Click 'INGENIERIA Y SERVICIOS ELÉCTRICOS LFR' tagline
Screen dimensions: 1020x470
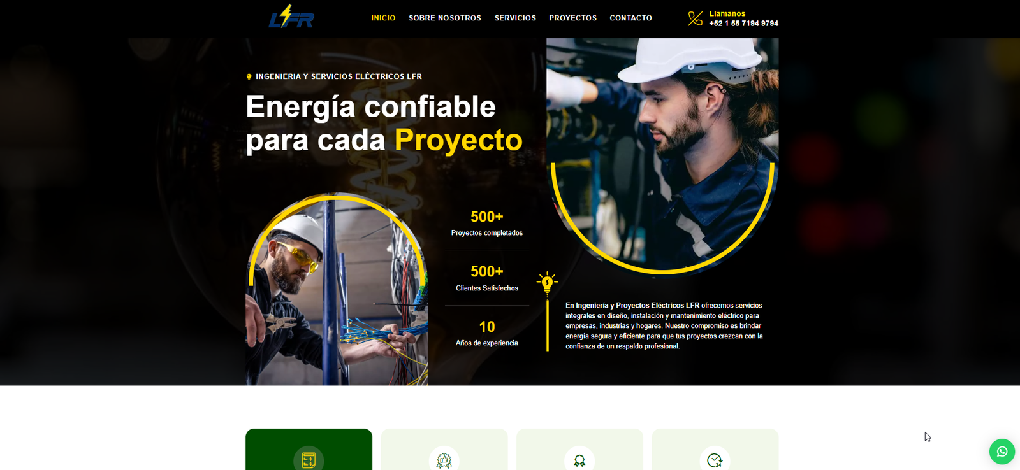(x=339, y=76)
